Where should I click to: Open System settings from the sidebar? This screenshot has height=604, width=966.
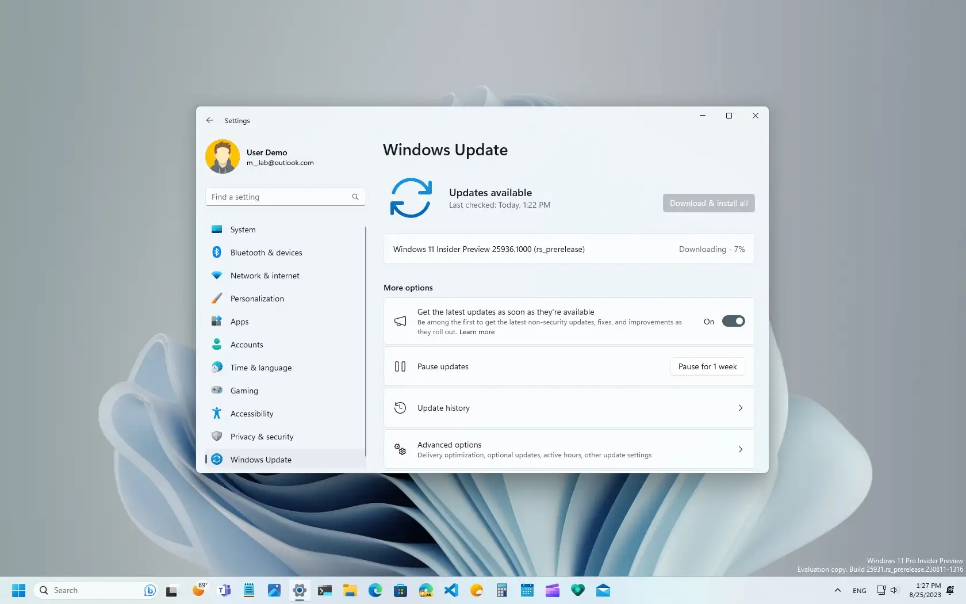(242, 229)
